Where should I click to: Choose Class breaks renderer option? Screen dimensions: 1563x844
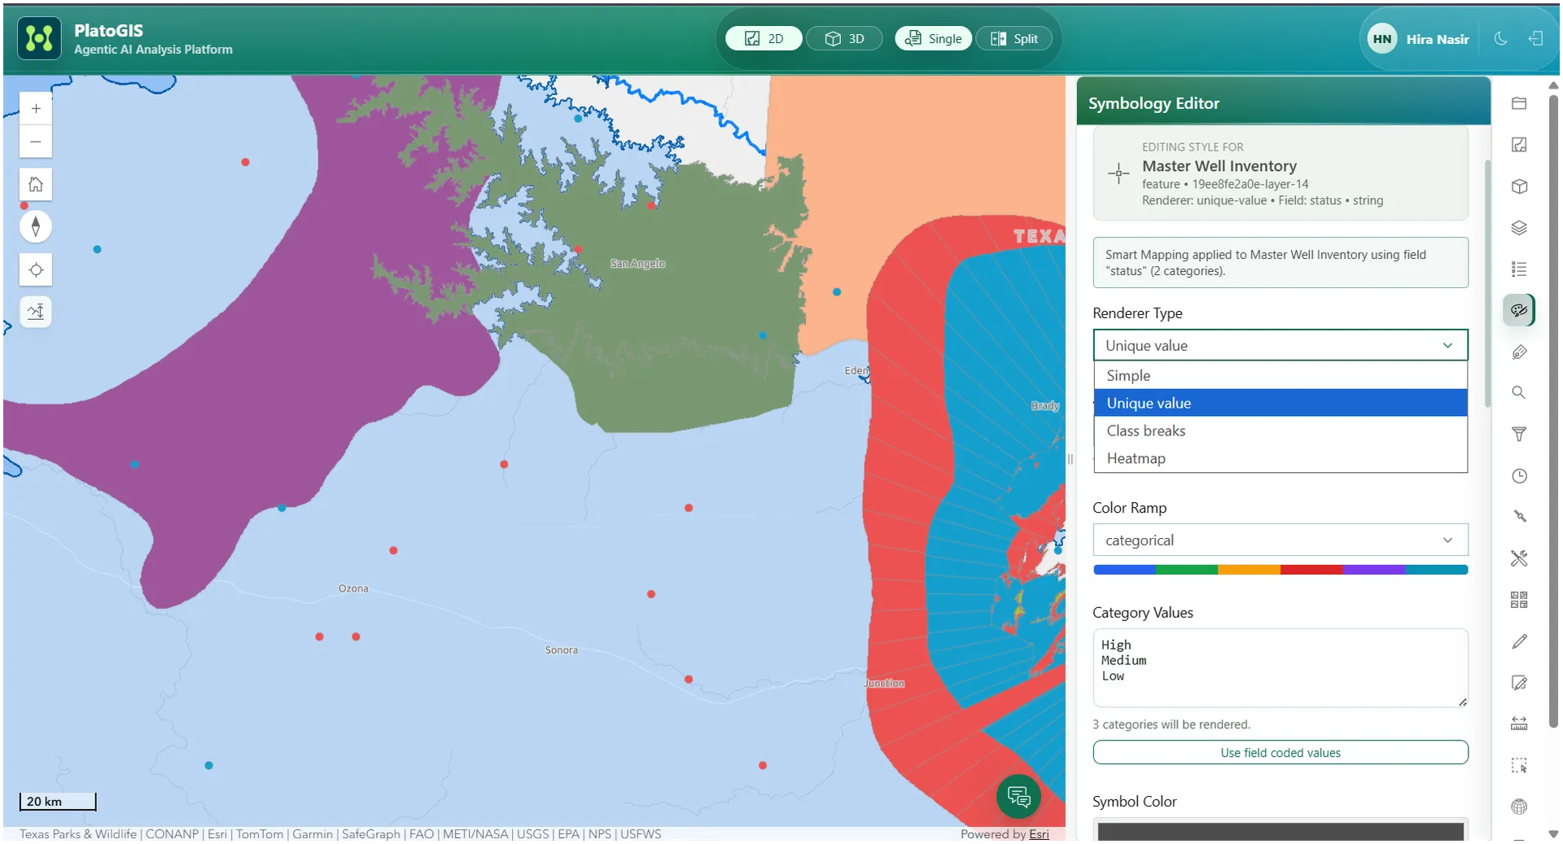(1280, 431)
